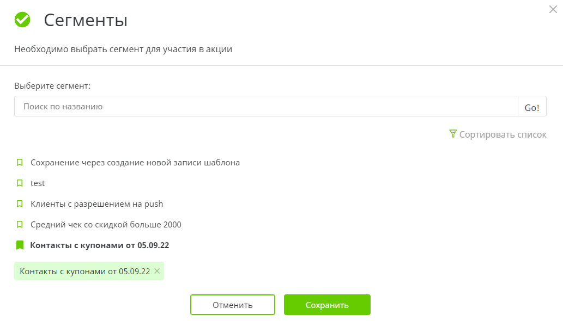
Task: Click the filled green bookmark of "Контакты с купонами от 05.09.22"
Action: tap(20, 245)
